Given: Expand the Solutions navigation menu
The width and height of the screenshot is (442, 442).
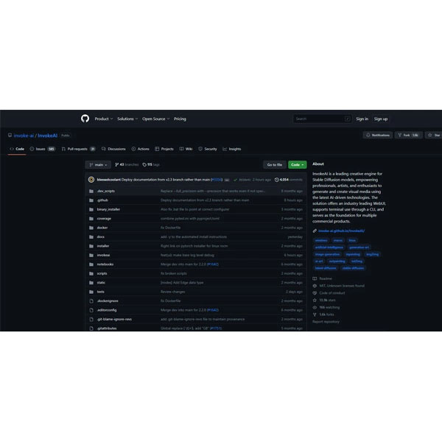Looking at the screenshot, I should click(x=127, y=119).
